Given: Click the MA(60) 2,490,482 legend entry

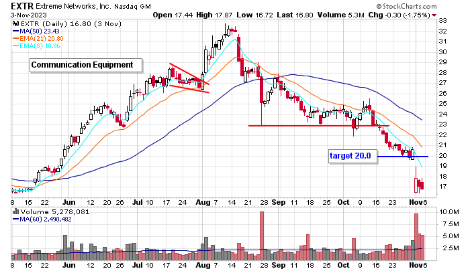Looking at the screenshot, I should pyautogui.click(x=42, y=219).
